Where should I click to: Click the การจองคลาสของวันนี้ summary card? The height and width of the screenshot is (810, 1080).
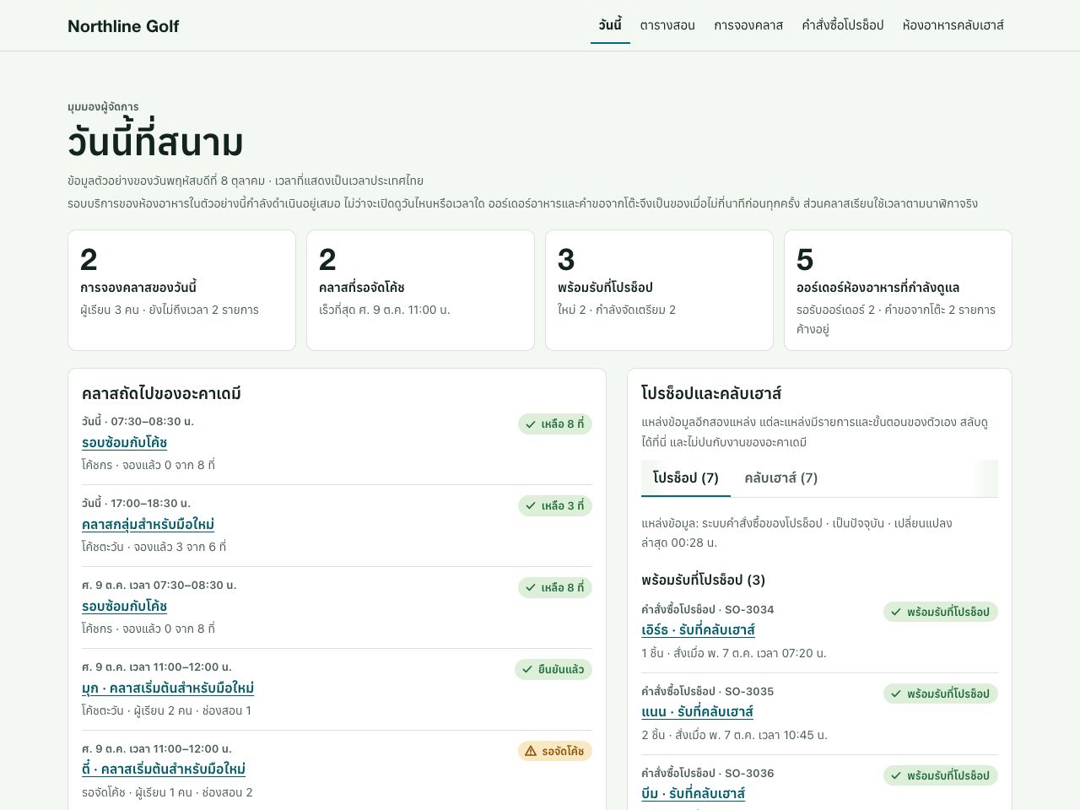coord(181,290)
